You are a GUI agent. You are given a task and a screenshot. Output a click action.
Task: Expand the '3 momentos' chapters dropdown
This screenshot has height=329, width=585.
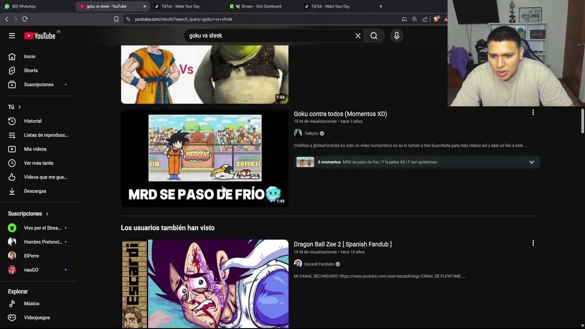tap(532, 162)
